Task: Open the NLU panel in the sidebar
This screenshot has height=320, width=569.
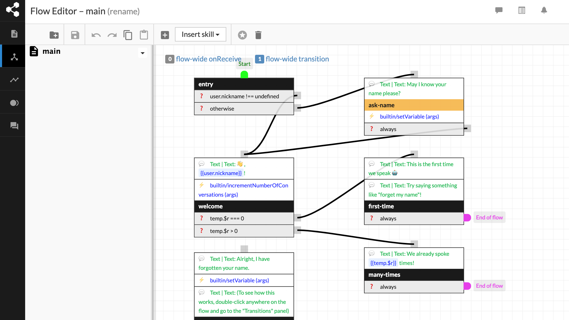Action: (14, 102)
